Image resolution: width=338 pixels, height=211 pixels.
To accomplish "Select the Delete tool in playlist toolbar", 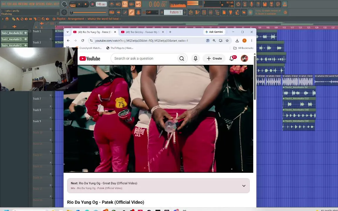I will click(22, 19).
